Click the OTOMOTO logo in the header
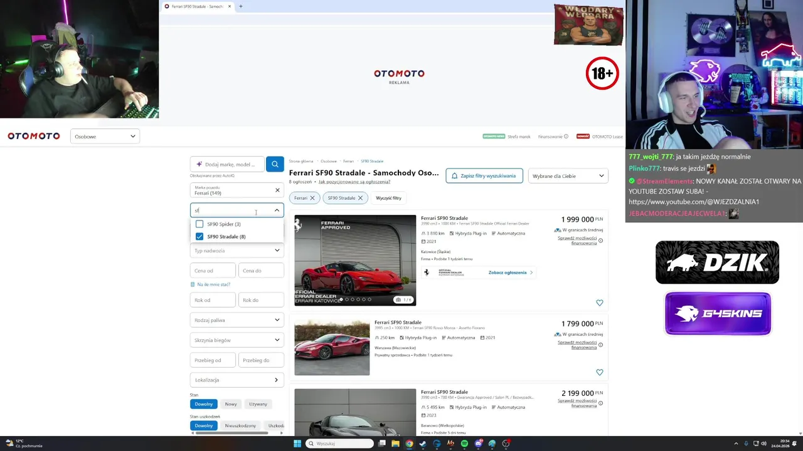Viewport: 803px width, 451px height. click(34, 136)
